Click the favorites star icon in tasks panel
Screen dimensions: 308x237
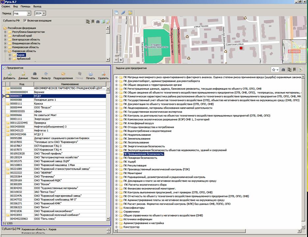(273, 70)
